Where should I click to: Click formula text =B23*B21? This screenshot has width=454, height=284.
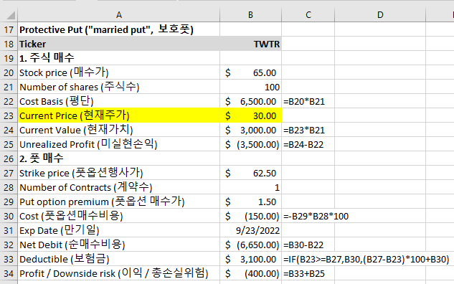pos(304,131)
